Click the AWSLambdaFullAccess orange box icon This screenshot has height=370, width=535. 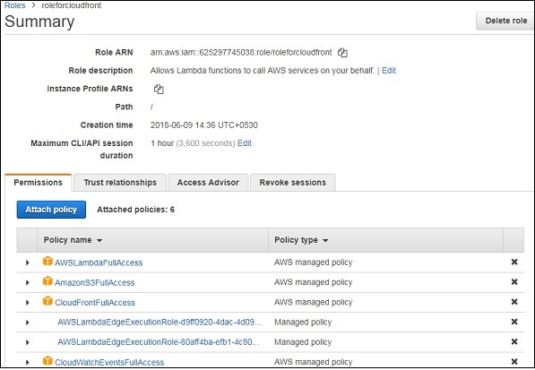click(47, 262)
